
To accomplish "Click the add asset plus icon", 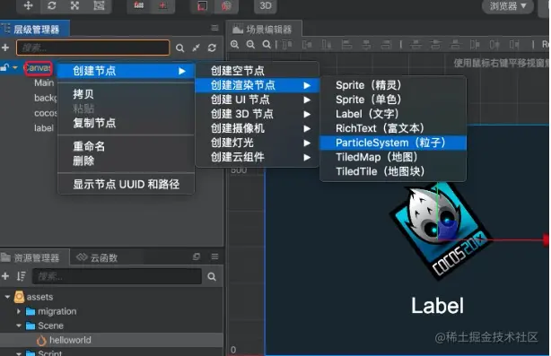I will click(5, 276).
